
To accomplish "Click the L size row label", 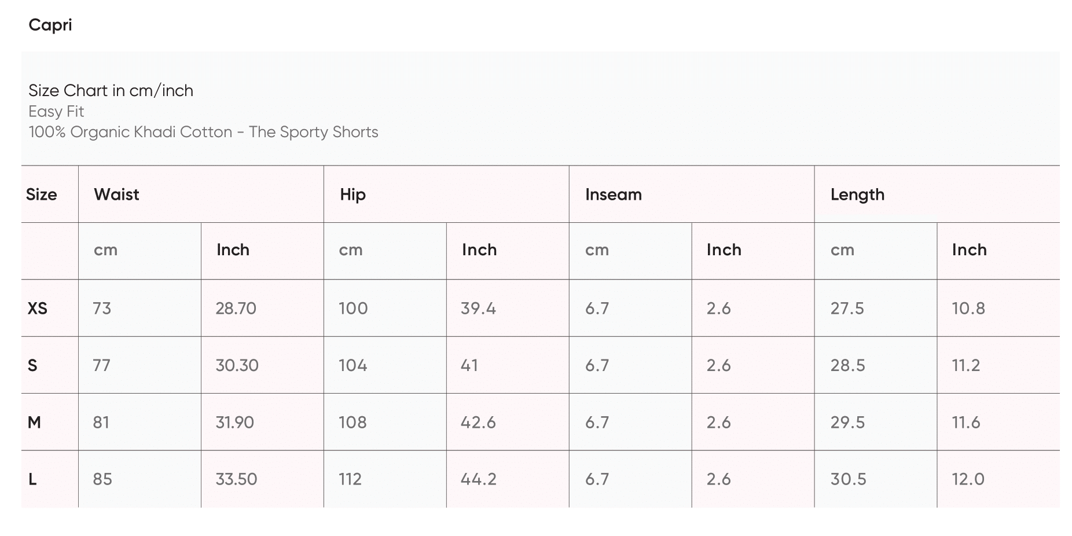I will 32,479.
